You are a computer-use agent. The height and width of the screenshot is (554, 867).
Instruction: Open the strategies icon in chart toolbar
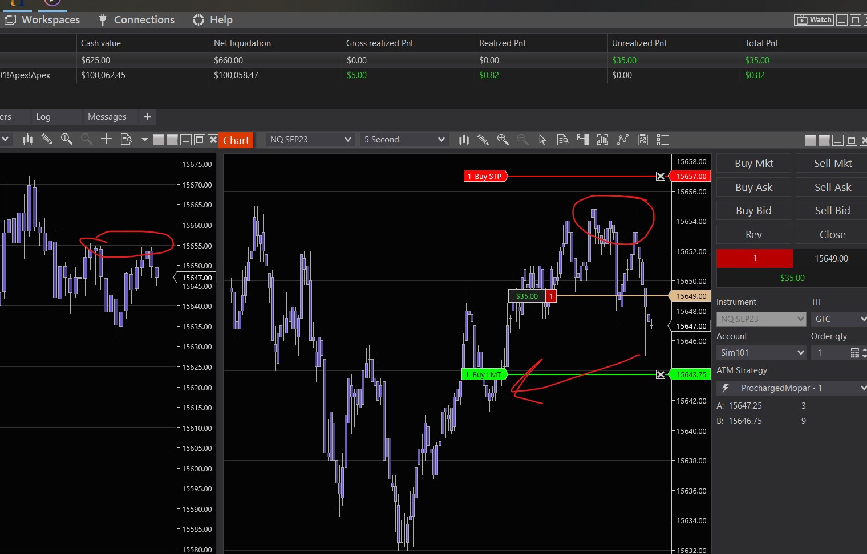622,140
